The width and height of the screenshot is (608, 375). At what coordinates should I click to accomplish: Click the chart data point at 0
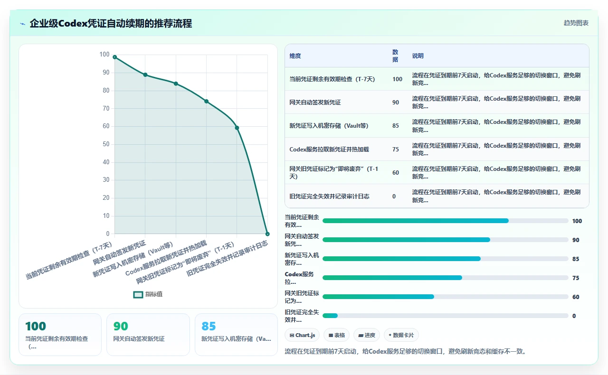267,234
